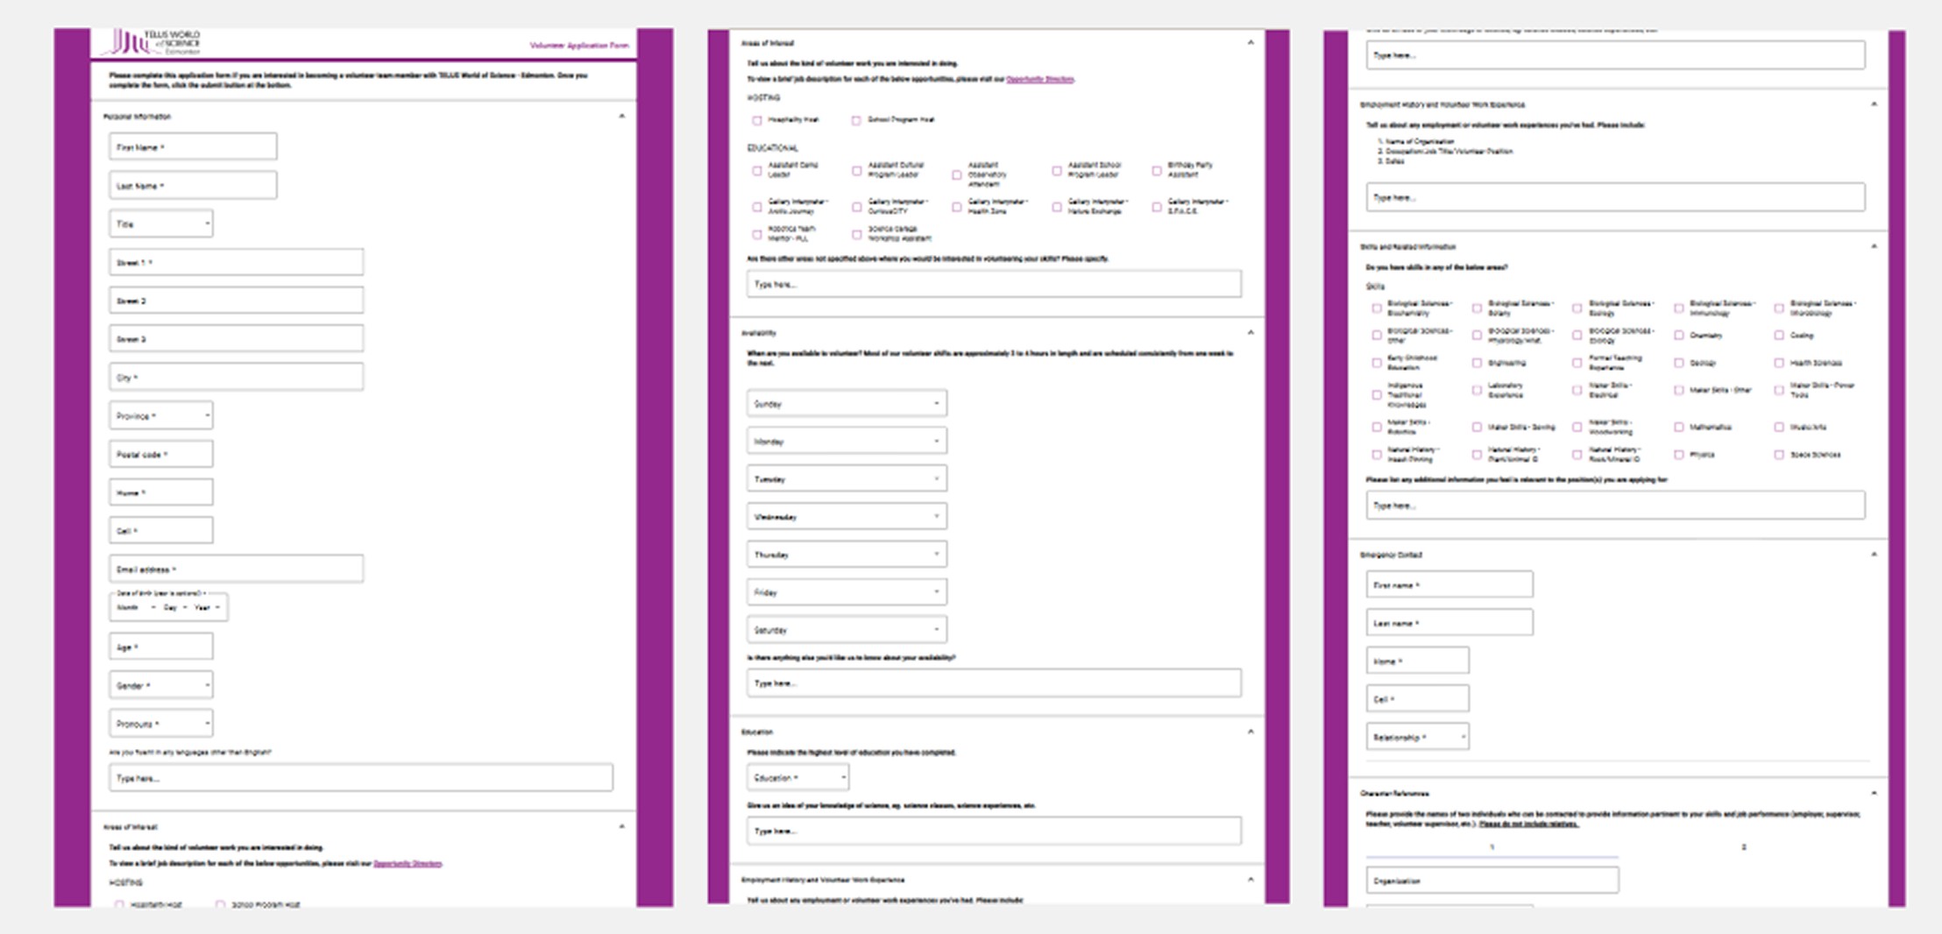Open the Friday availability dropdown
This screenshot has width=1942, height=934.
click(x=847, y=592)
